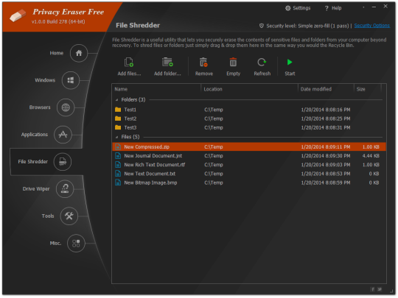Image resolution: width=398 pixels, height=298 pixels.
Task: Open the Security Options link
Action: (372, 26)
